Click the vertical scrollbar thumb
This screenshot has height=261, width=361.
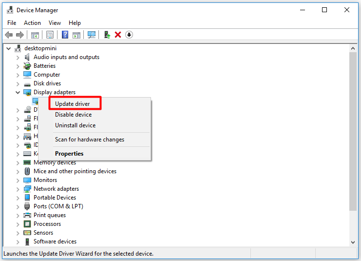click(353, 131)
